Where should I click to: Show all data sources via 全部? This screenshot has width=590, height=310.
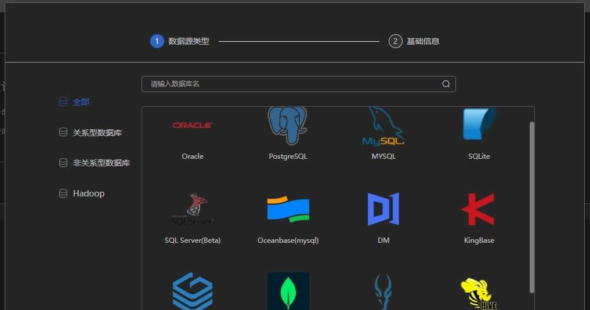pos(81,102)
